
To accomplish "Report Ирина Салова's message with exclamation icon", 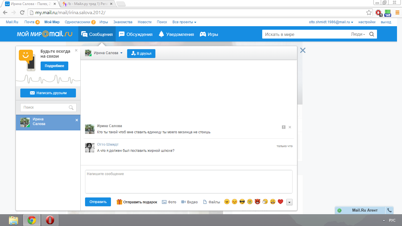I will [284, 127].
